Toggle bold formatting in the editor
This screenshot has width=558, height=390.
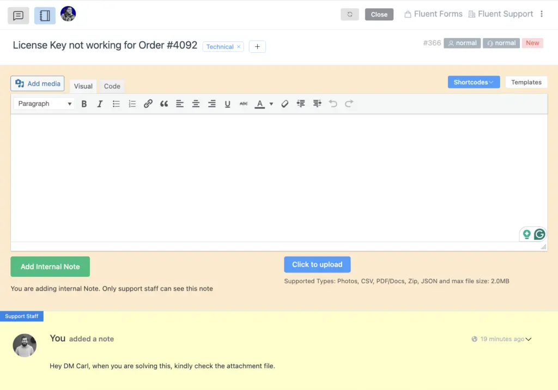(84, 103)
